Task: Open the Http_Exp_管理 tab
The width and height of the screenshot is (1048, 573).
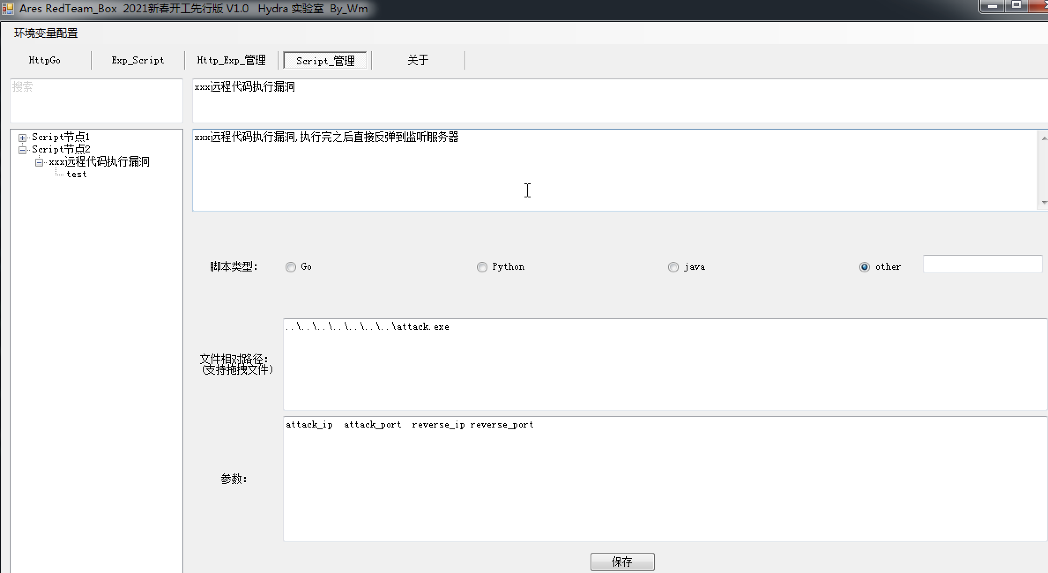Action: tap(231, 60)
